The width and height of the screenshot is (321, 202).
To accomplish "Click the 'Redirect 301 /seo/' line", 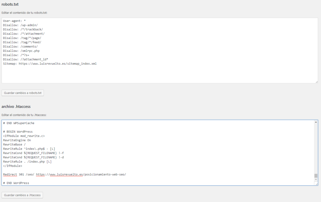I will (65, 174).
